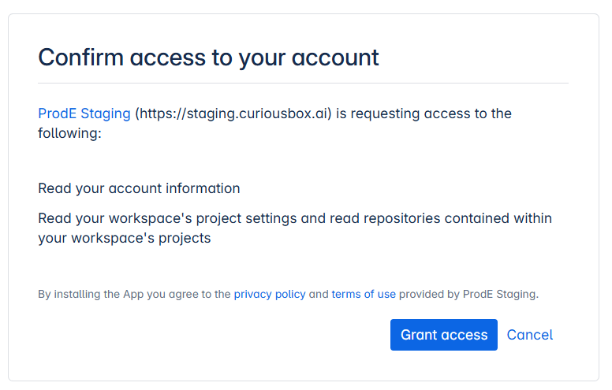Click the word 'account' in the heading
Screen dimensions: 612x390
point(335,58)
